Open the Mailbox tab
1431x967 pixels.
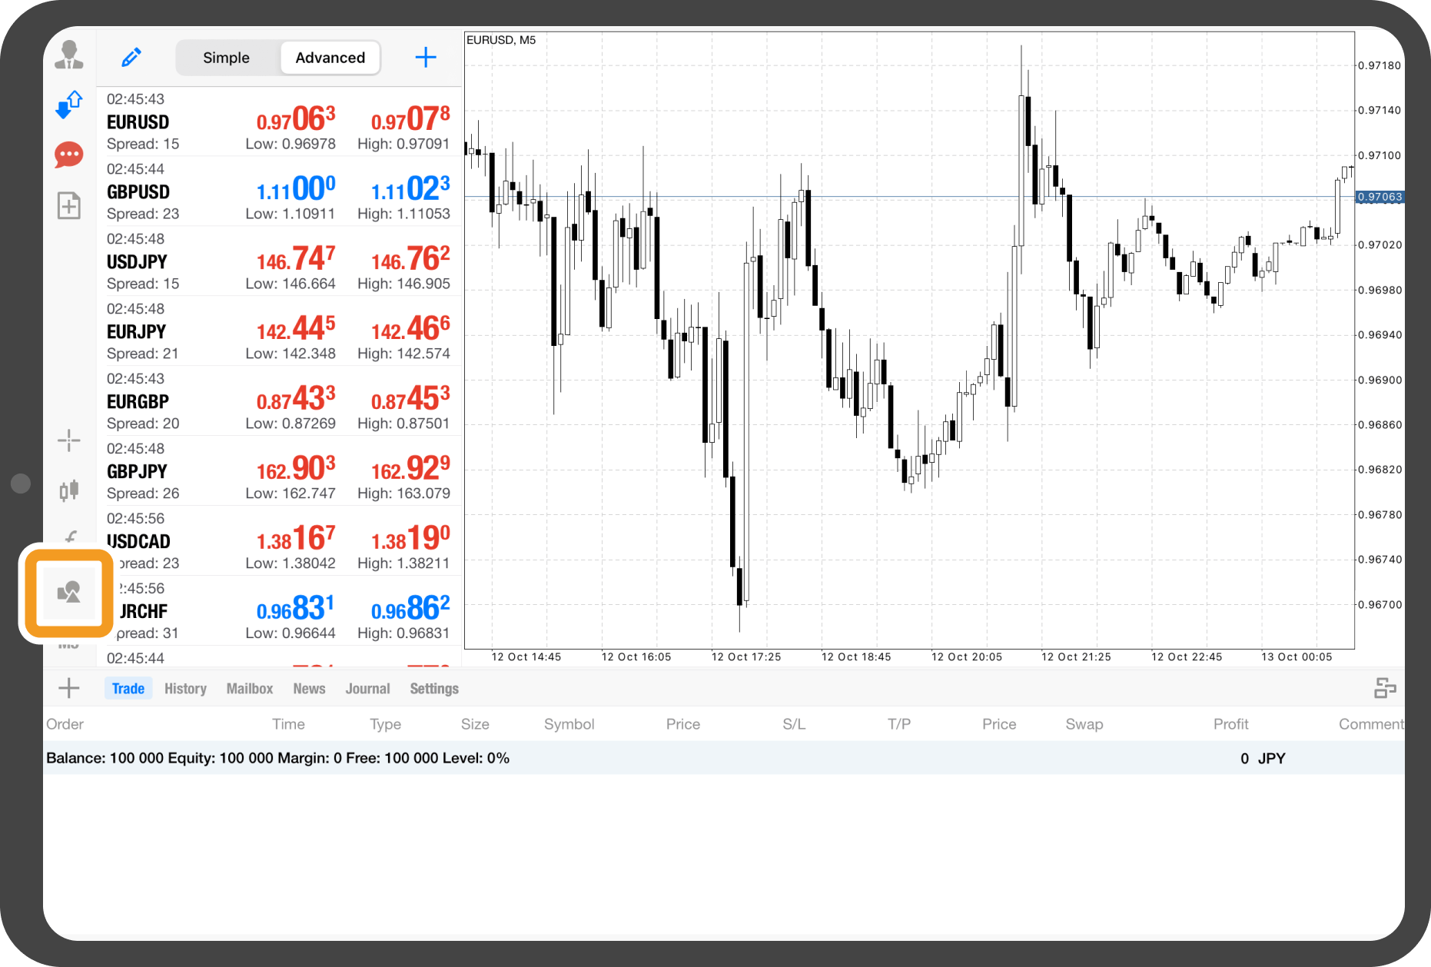click(250, 689)
